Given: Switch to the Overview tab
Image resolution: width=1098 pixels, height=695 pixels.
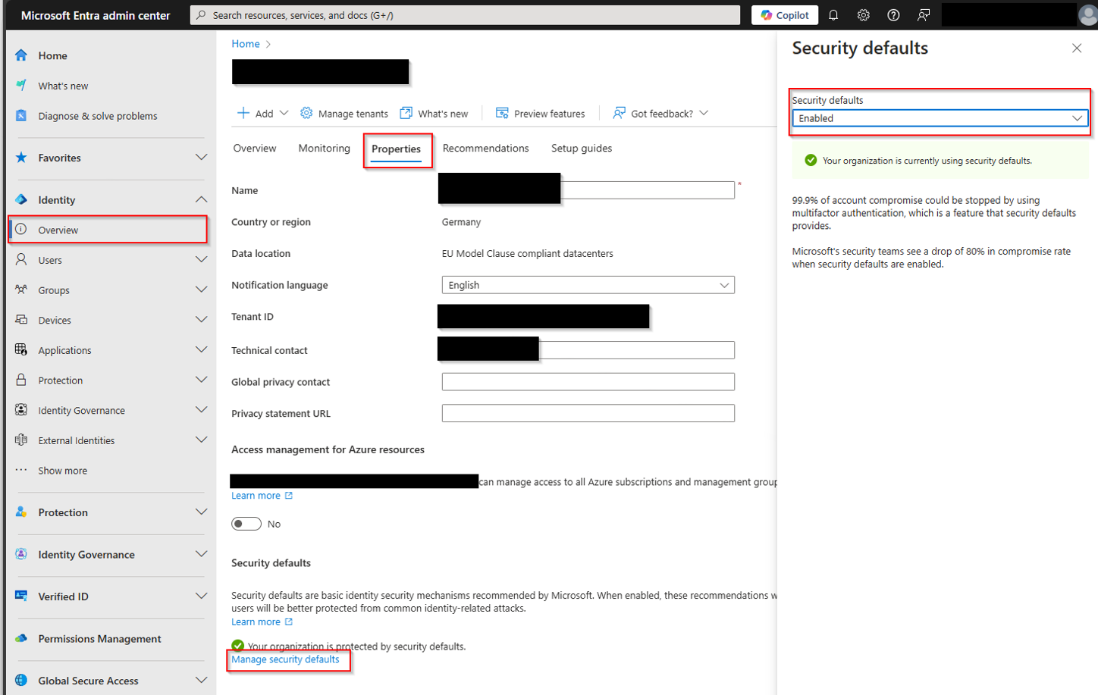Looking at the screenshot, I should coord(255,149).
